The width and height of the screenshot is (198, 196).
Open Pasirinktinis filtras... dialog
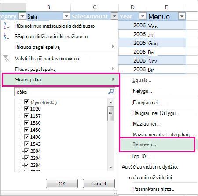click(153, 189)
